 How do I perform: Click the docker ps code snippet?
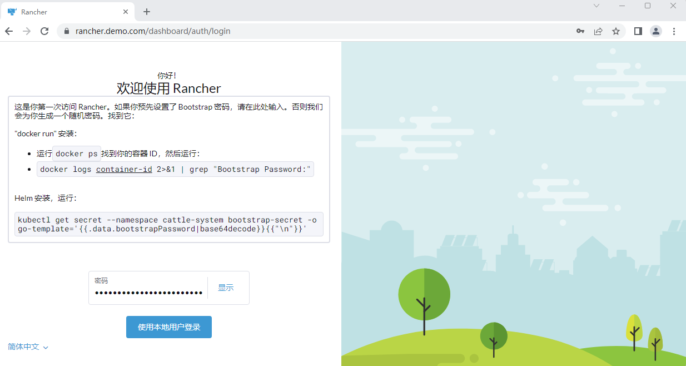[x=77, y=154]
